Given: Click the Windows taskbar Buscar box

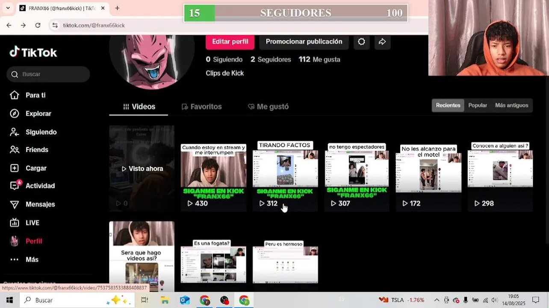Looking at the screenshot, I should click(x=77, y=300).
